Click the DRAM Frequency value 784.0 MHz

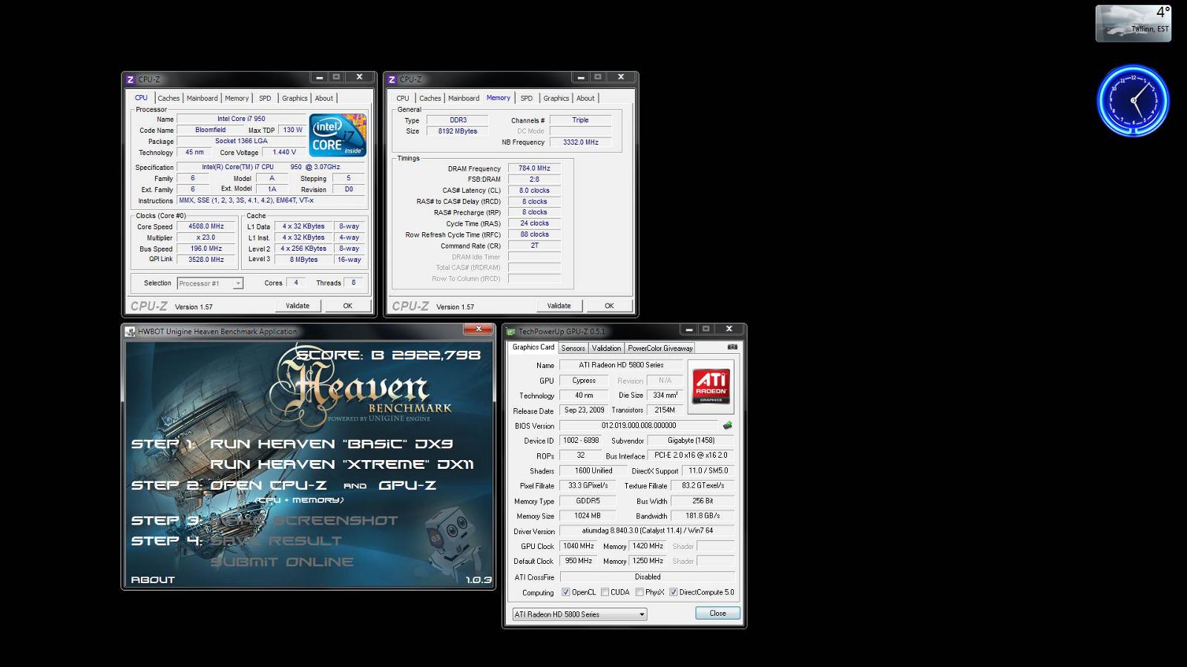point(534,168)
